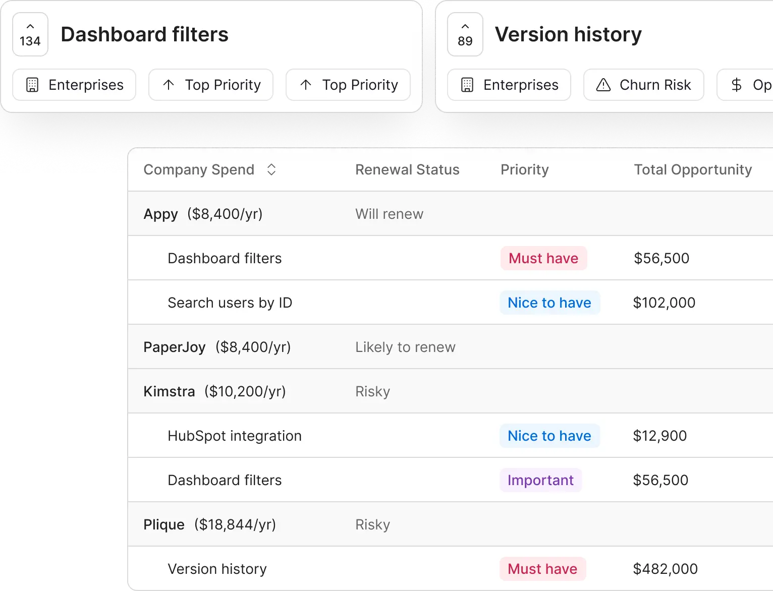Click the building icon in Dashboard filters' Enterprises tag

point(32,85)
